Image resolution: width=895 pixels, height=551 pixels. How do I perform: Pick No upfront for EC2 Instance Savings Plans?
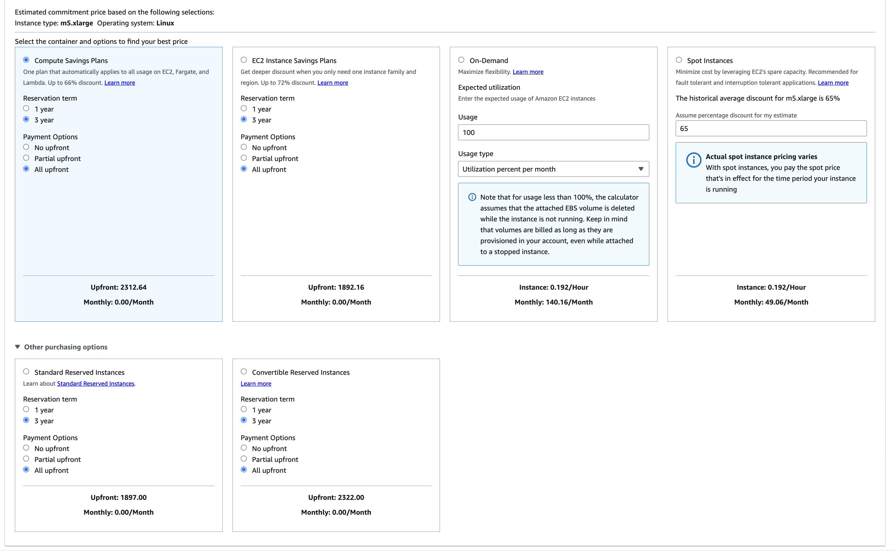click(x=244, y=147)
